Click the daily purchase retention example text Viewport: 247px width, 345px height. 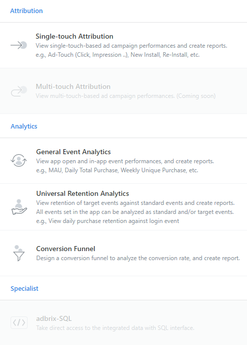pos(108,221)
